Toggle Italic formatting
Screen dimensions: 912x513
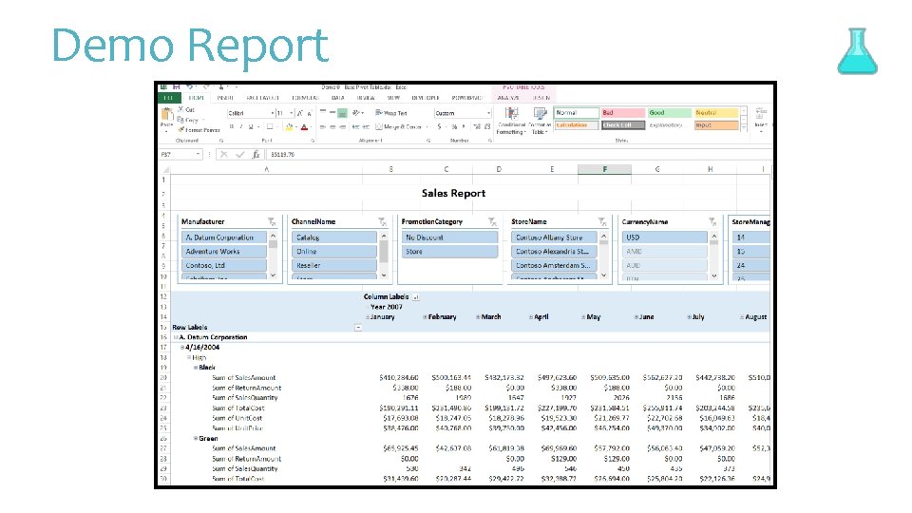point(240,126)
